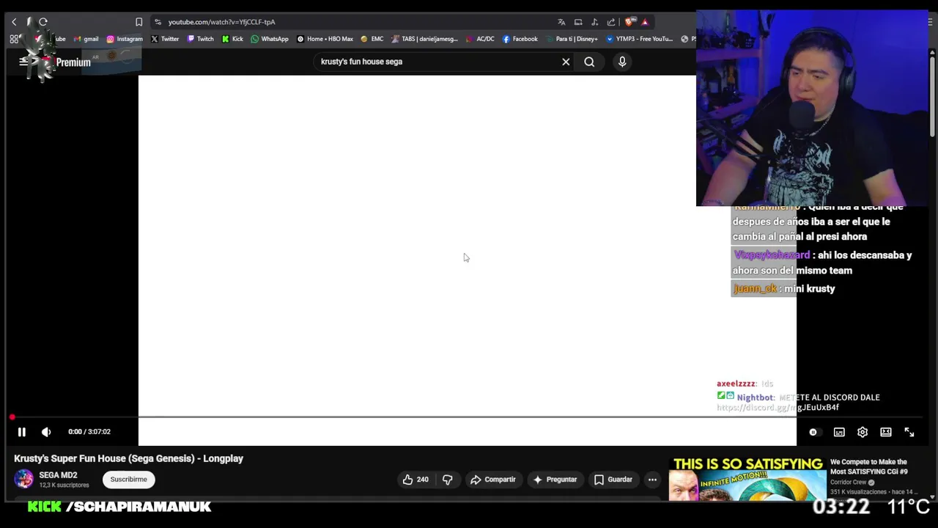Screen dimensions: 938x528
Task: Click the 12,3 K suscriptores subscriber count
Action: pyautogui.click(x=64, y=485)
